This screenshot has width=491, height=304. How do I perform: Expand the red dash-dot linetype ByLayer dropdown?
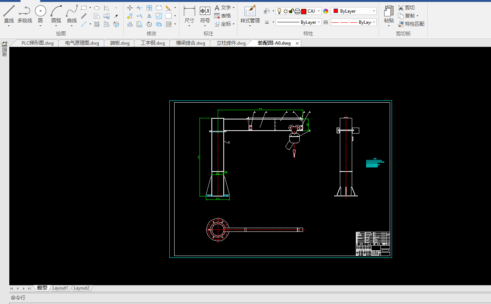[374, 22]
